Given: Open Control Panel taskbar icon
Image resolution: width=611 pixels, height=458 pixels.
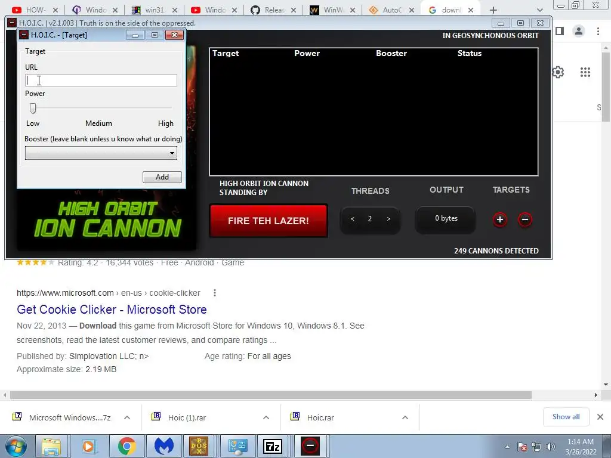Looking at the screenshot, I should (237, 446).
